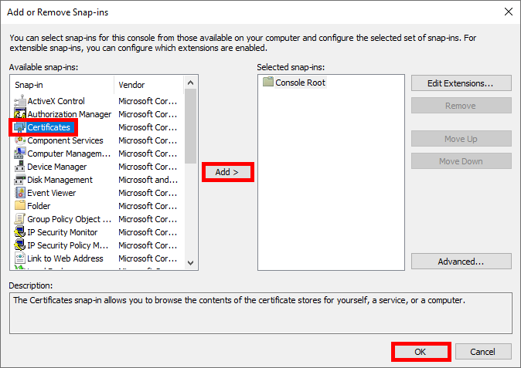The image size is (521, 368).
Task: Click the Remove button
Action: click(461, 106)
